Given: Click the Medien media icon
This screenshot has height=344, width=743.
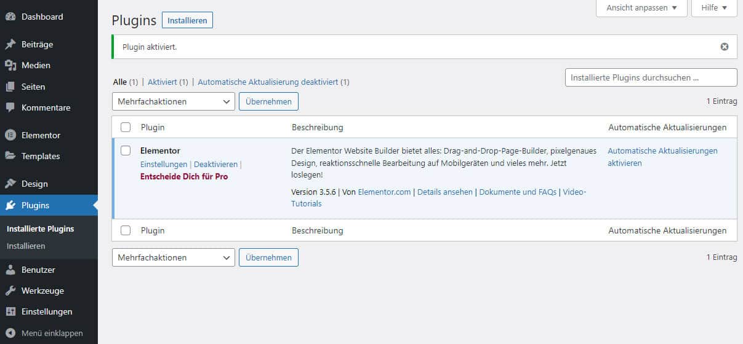Looking at the screenshot, I should coord(10,66).
